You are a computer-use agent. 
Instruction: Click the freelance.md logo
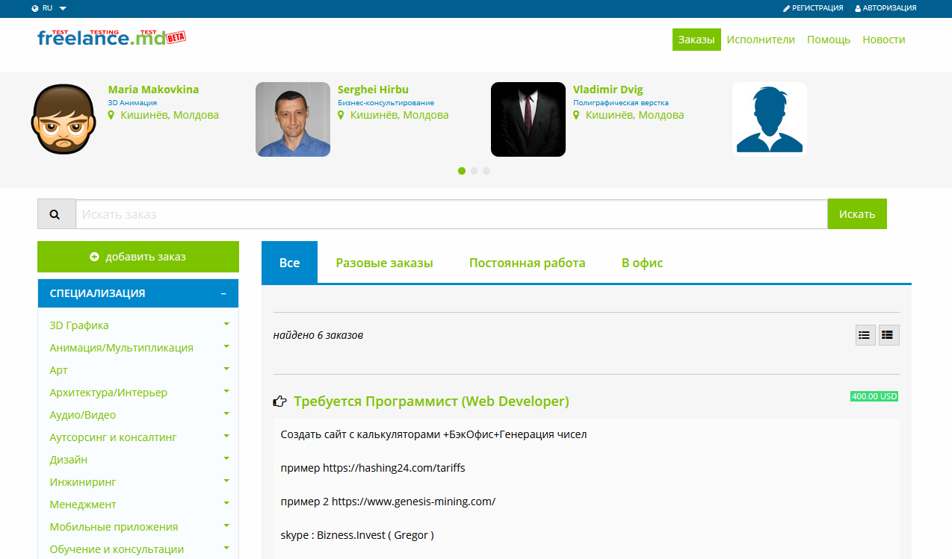click(111, 37)
